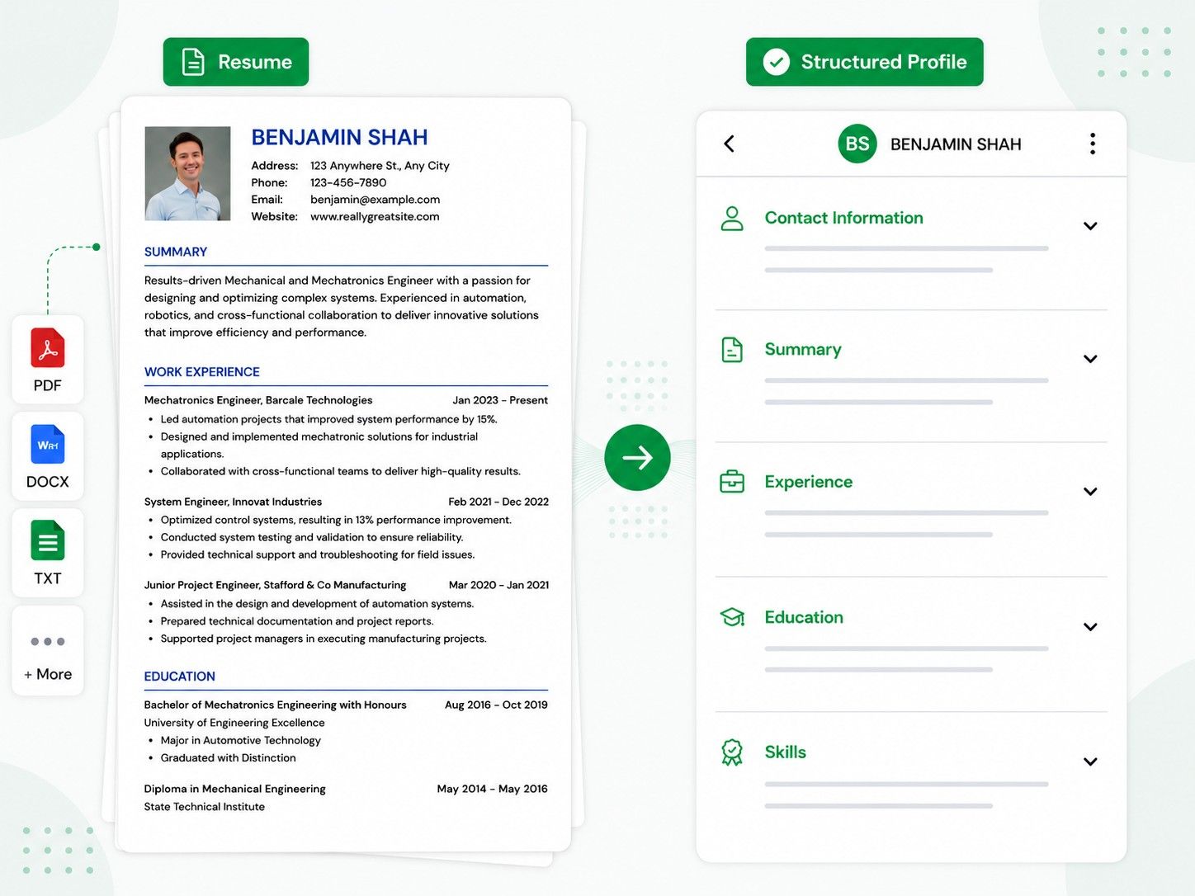Click the Summary document icon
This screenshot has height=896, width=1195.
(x=732, y=350)
